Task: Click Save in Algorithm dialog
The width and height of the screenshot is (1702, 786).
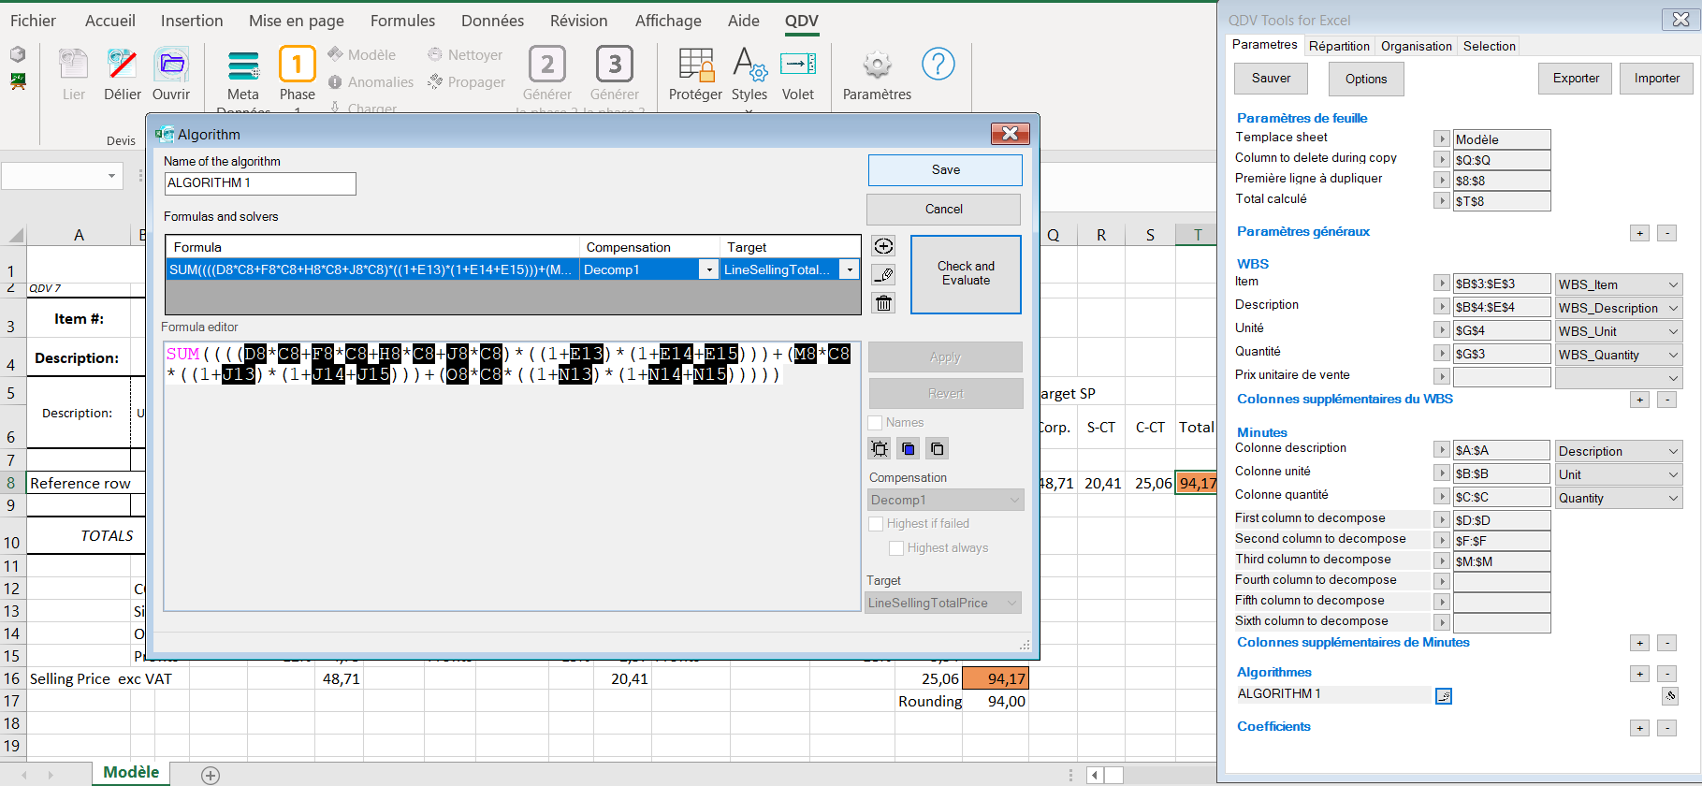Action: (945, 170)
